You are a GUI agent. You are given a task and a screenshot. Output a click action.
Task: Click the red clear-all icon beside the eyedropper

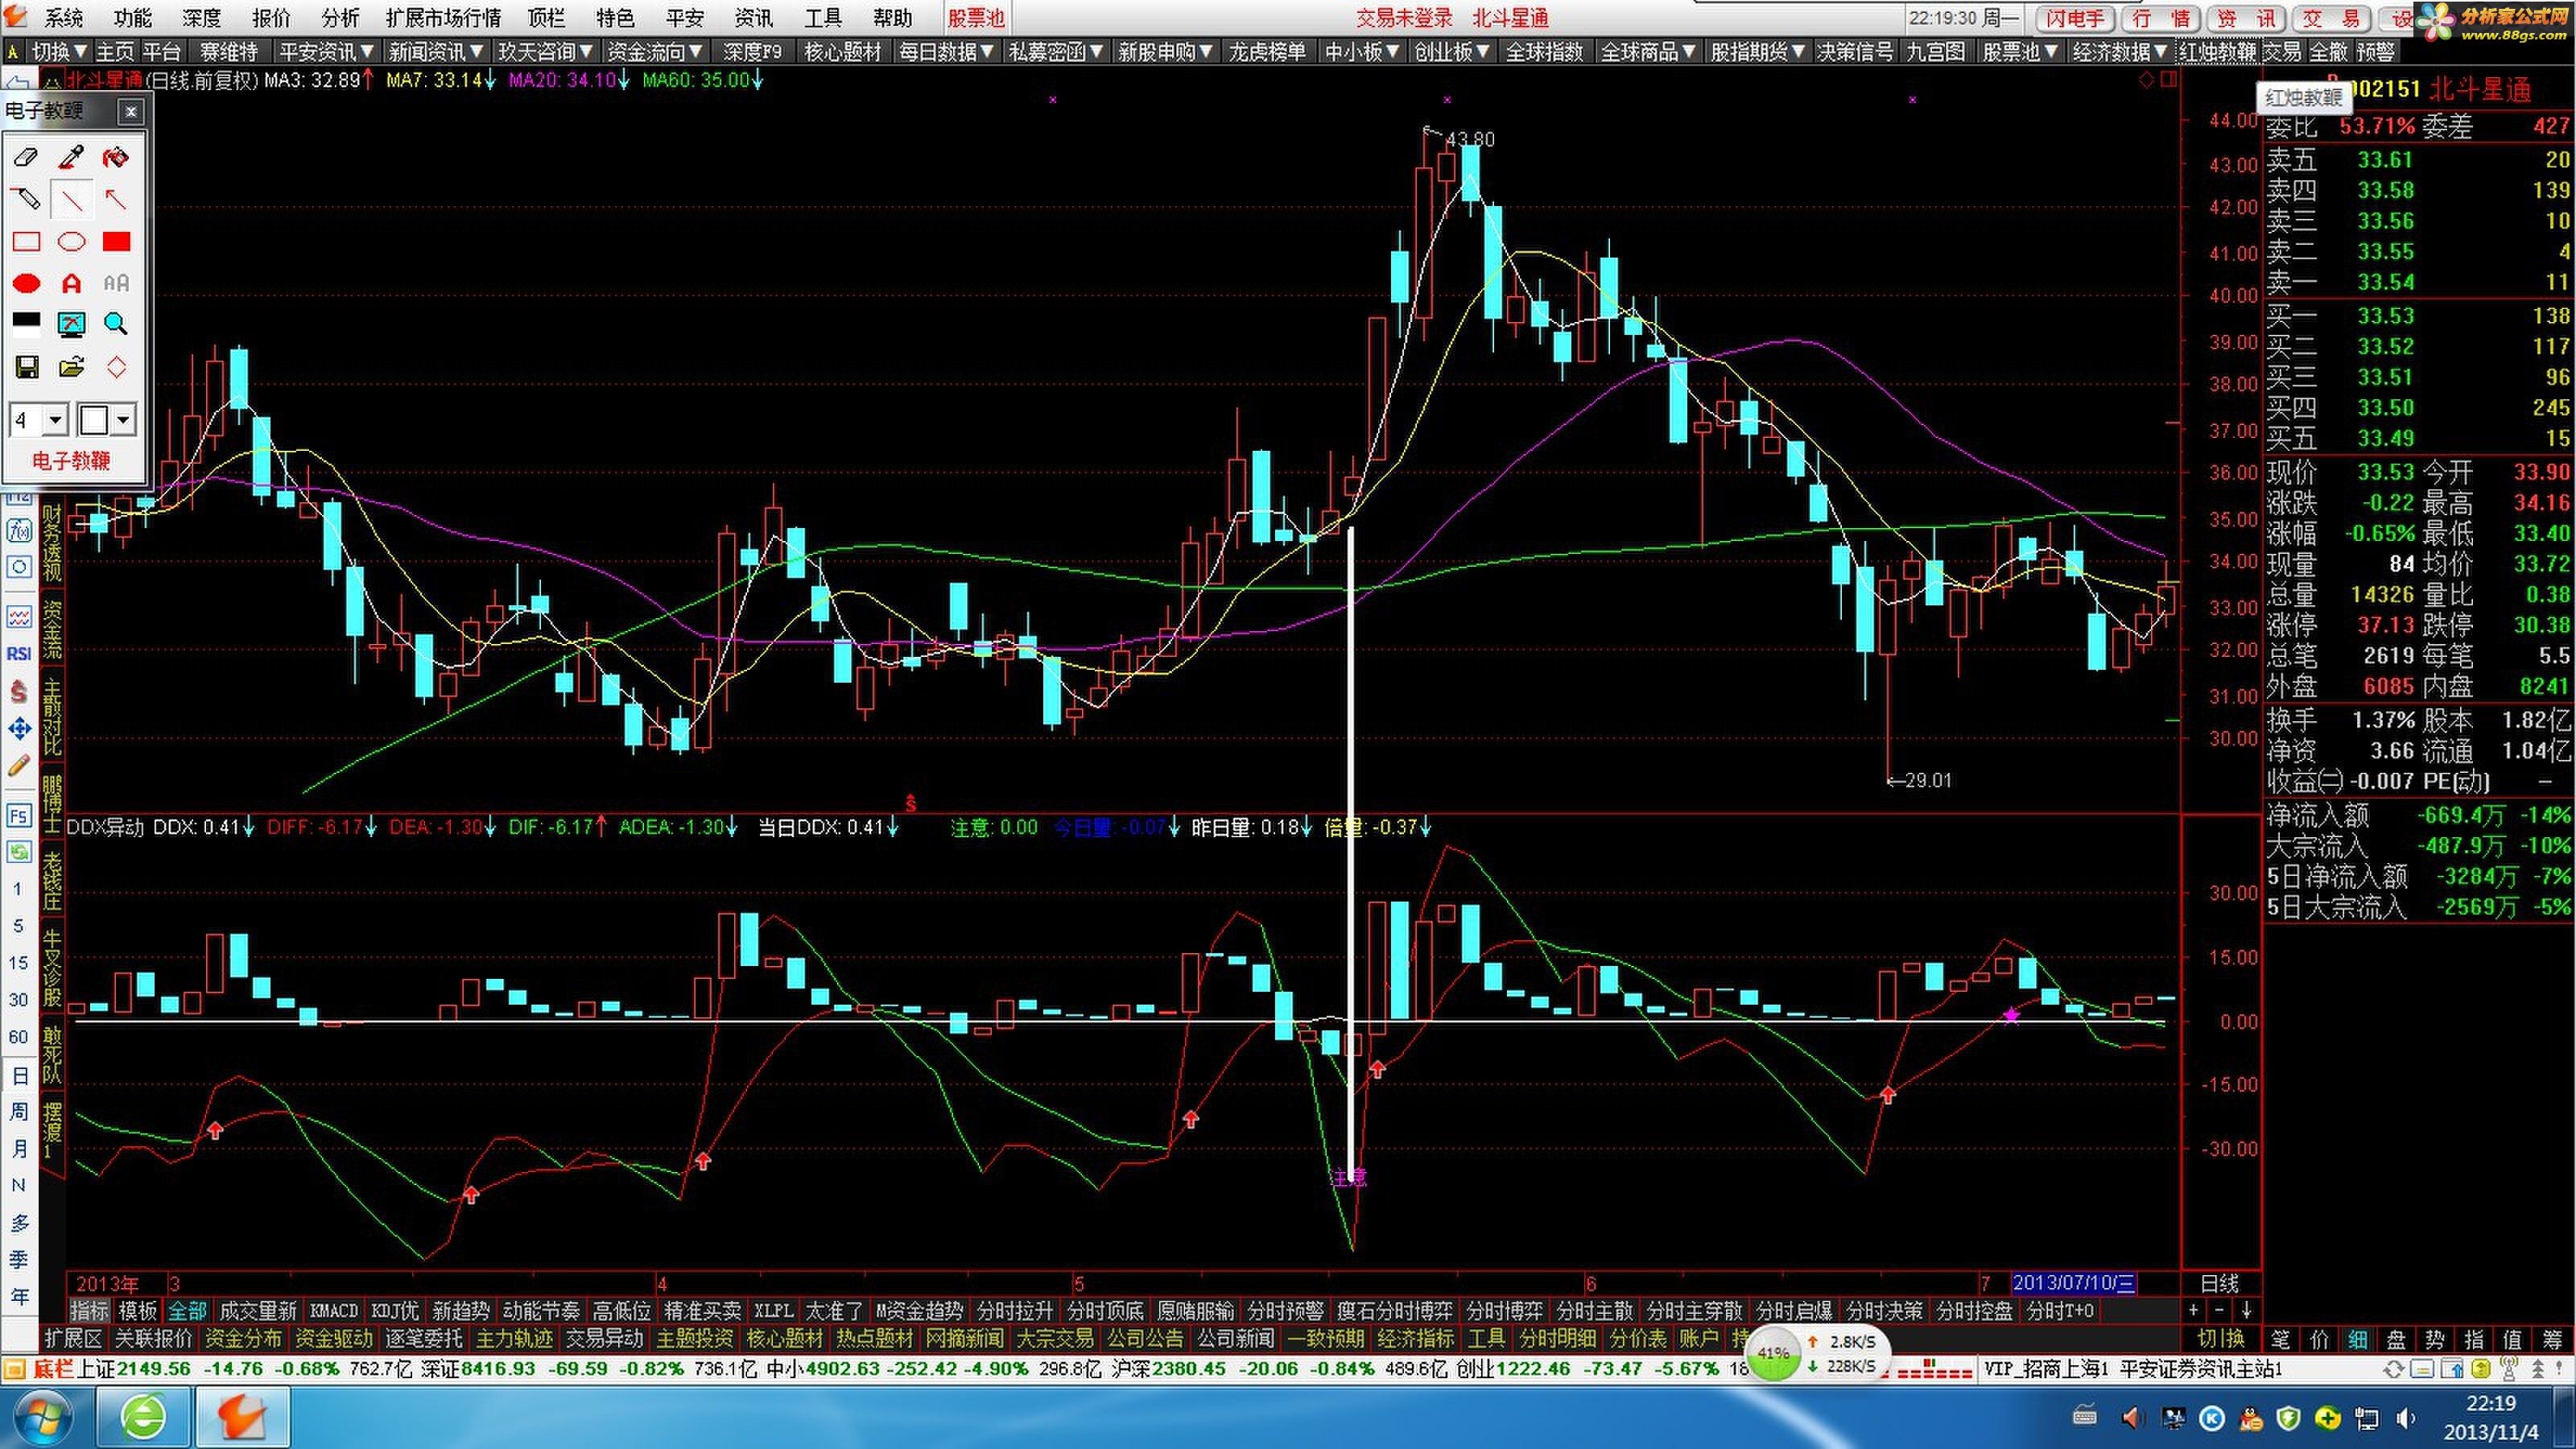[x=116, y=157]
